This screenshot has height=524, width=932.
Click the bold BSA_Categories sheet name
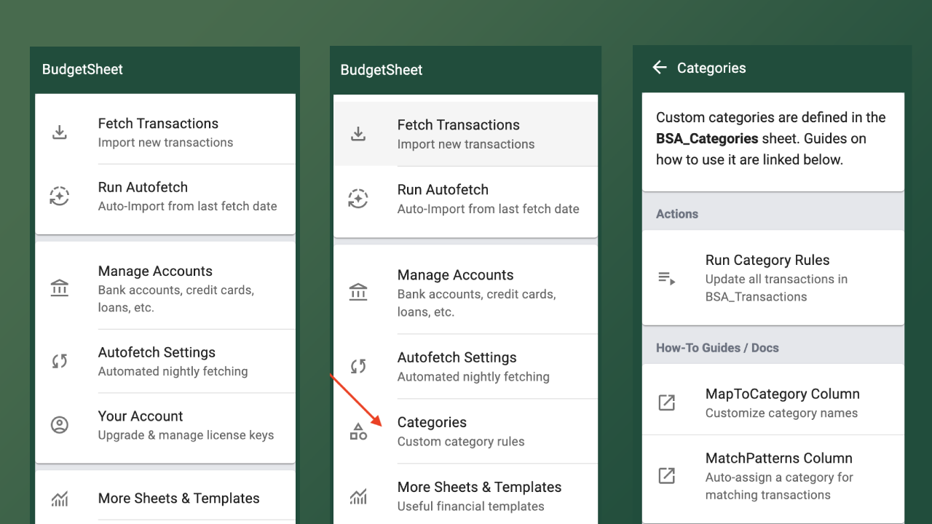[x=707, y=138]
